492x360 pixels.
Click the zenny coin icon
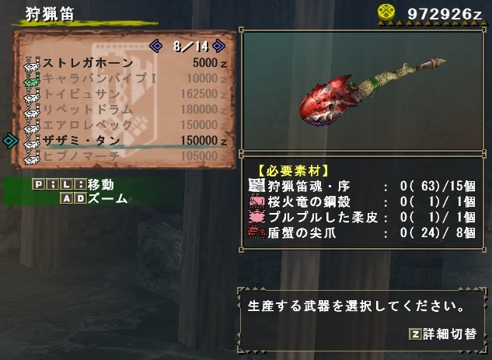(x=386, y=12)
